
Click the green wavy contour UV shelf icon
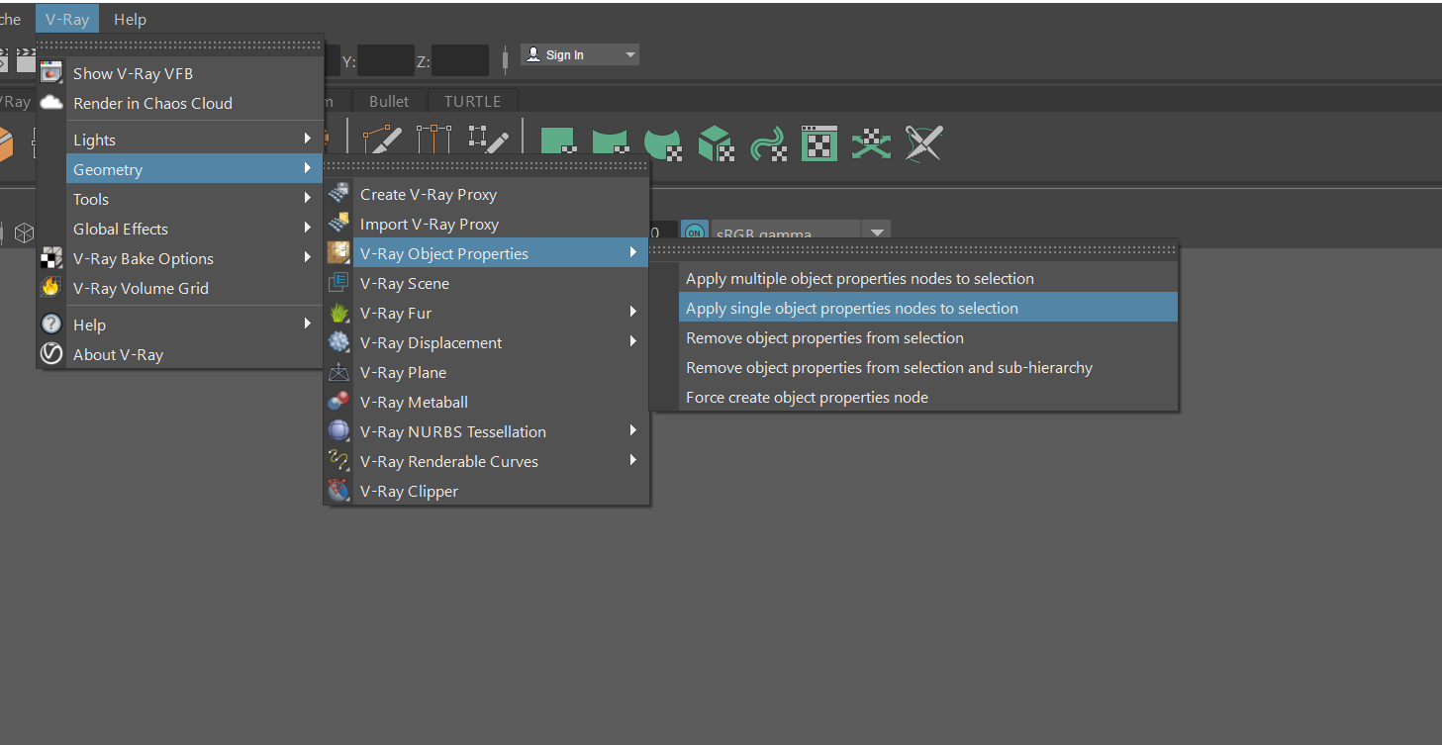pos(768,143)
